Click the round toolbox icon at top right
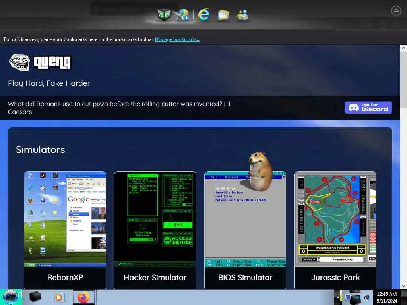 [396, 11]
